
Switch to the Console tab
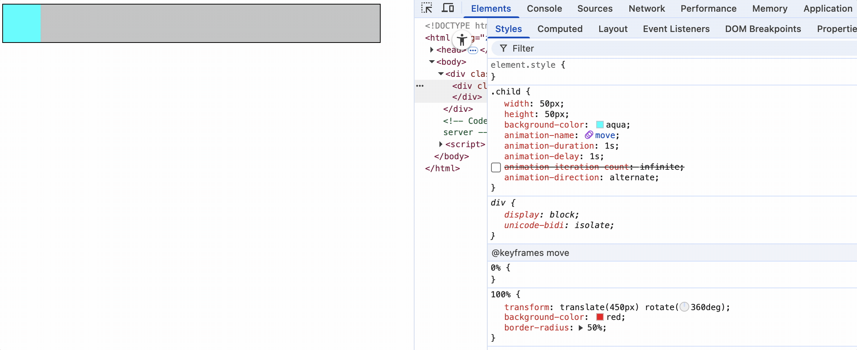pyautogui.click(x=544, y=9)
